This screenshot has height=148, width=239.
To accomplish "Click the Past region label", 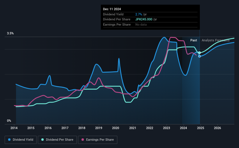I will click(x=194, y=40).
